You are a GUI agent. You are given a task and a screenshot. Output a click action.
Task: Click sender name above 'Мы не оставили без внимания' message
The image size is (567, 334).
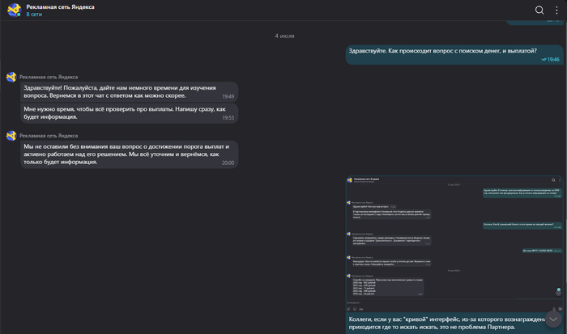coord(49,136)
